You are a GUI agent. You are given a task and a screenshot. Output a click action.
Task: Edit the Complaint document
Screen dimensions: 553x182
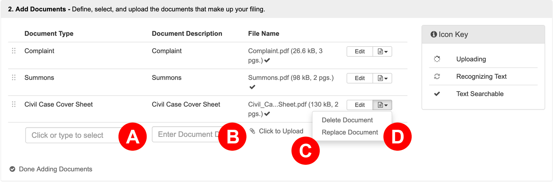point(360,51)
